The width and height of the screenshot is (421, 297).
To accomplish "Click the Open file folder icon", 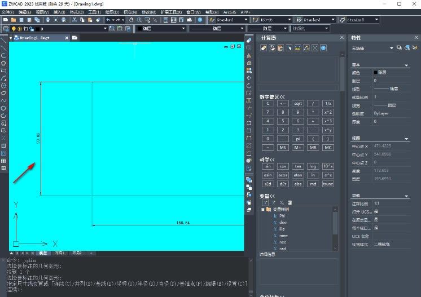I will 14,20.
